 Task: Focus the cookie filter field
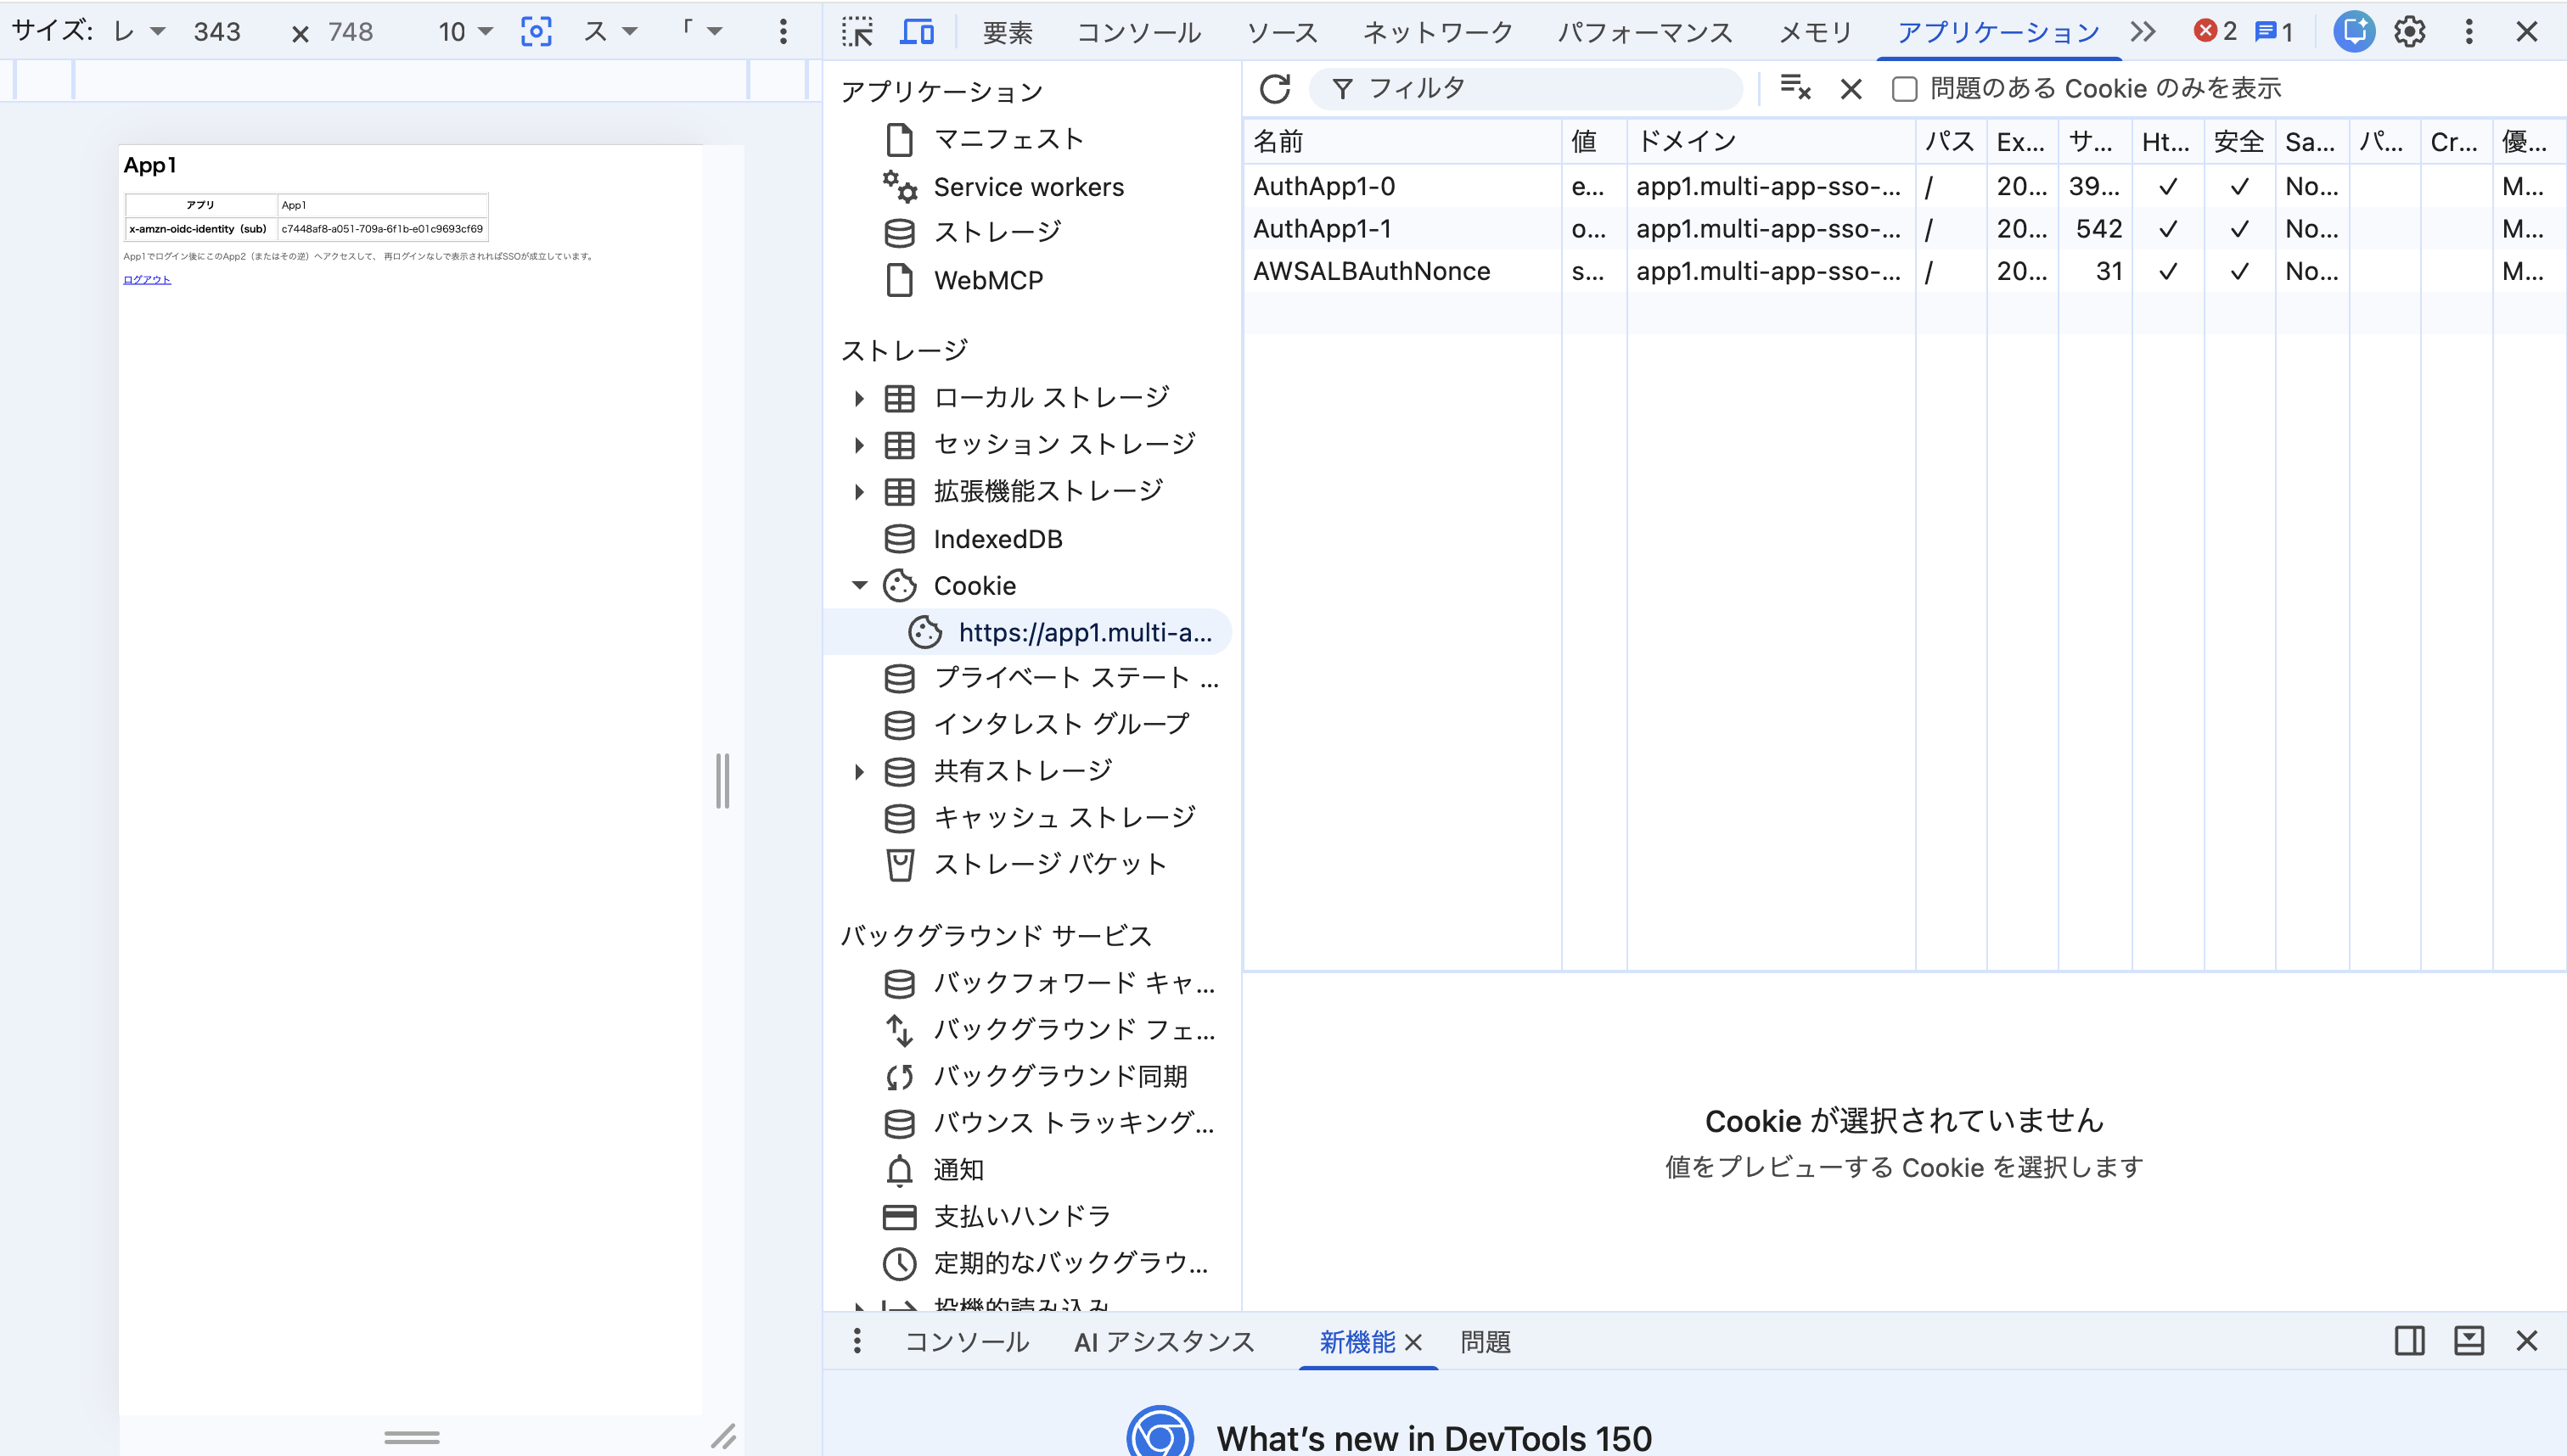pyautogui.click(x=1526, y=89)
